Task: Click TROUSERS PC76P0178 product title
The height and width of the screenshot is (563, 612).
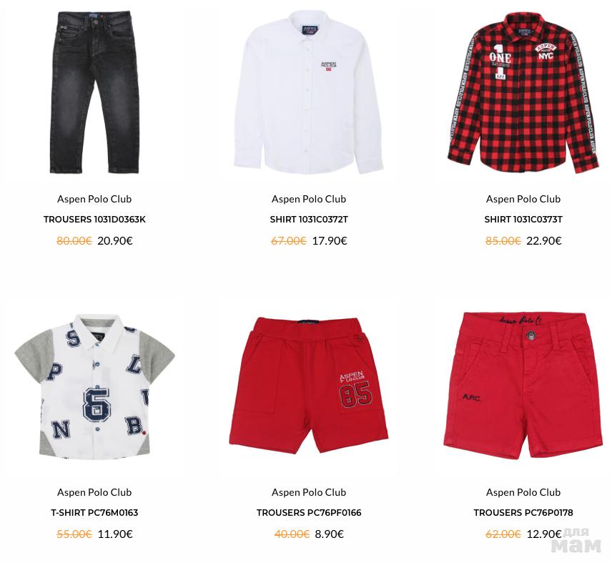Action: click(523, 513)
